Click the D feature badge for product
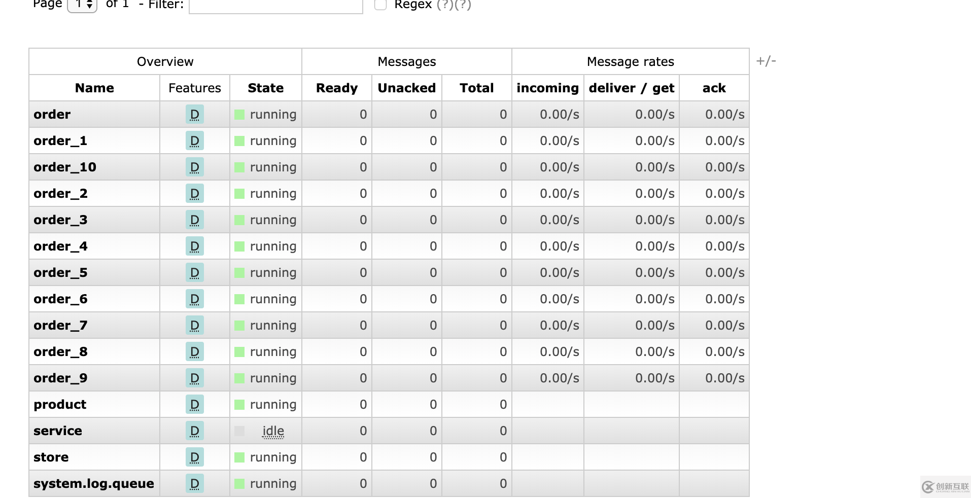The width and height of the screenshot is (971, 498). click(195, 404)
